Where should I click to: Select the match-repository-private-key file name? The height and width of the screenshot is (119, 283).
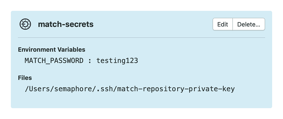176,89
